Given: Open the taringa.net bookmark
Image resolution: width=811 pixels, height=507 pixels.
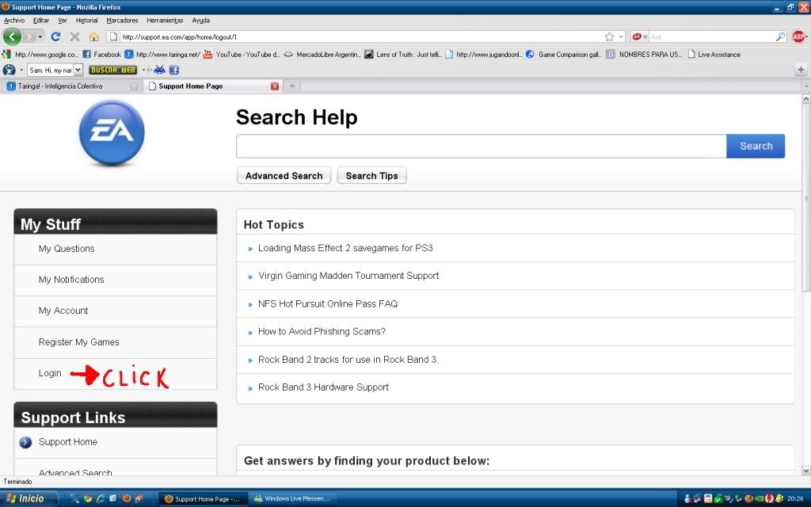Looking at the screenshot, I should pos(162,55).
